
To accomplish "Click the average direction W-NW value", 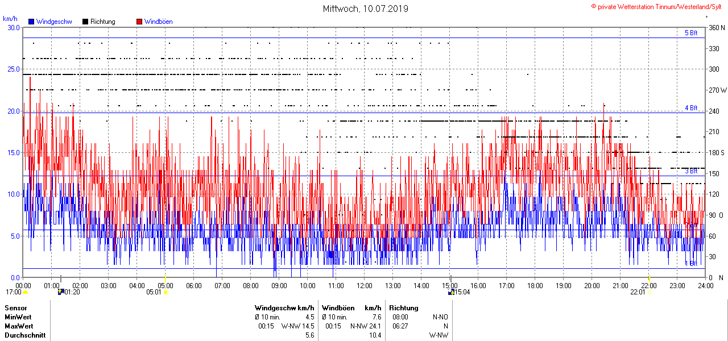I will (x=439, y=335).
